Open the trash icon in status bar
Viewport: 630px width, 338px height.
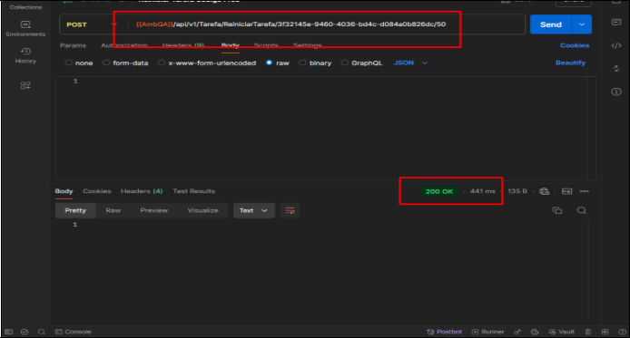point(588,332)
